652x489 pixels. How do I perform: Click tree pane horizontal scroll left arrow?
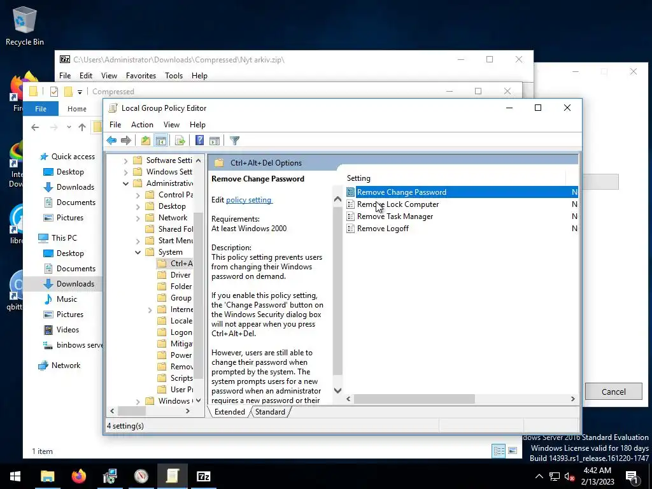point(112,411)
